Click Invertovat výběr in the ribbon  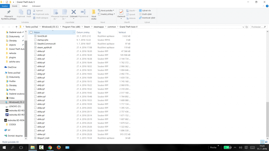pyautogui.click(x=147, y=18)
